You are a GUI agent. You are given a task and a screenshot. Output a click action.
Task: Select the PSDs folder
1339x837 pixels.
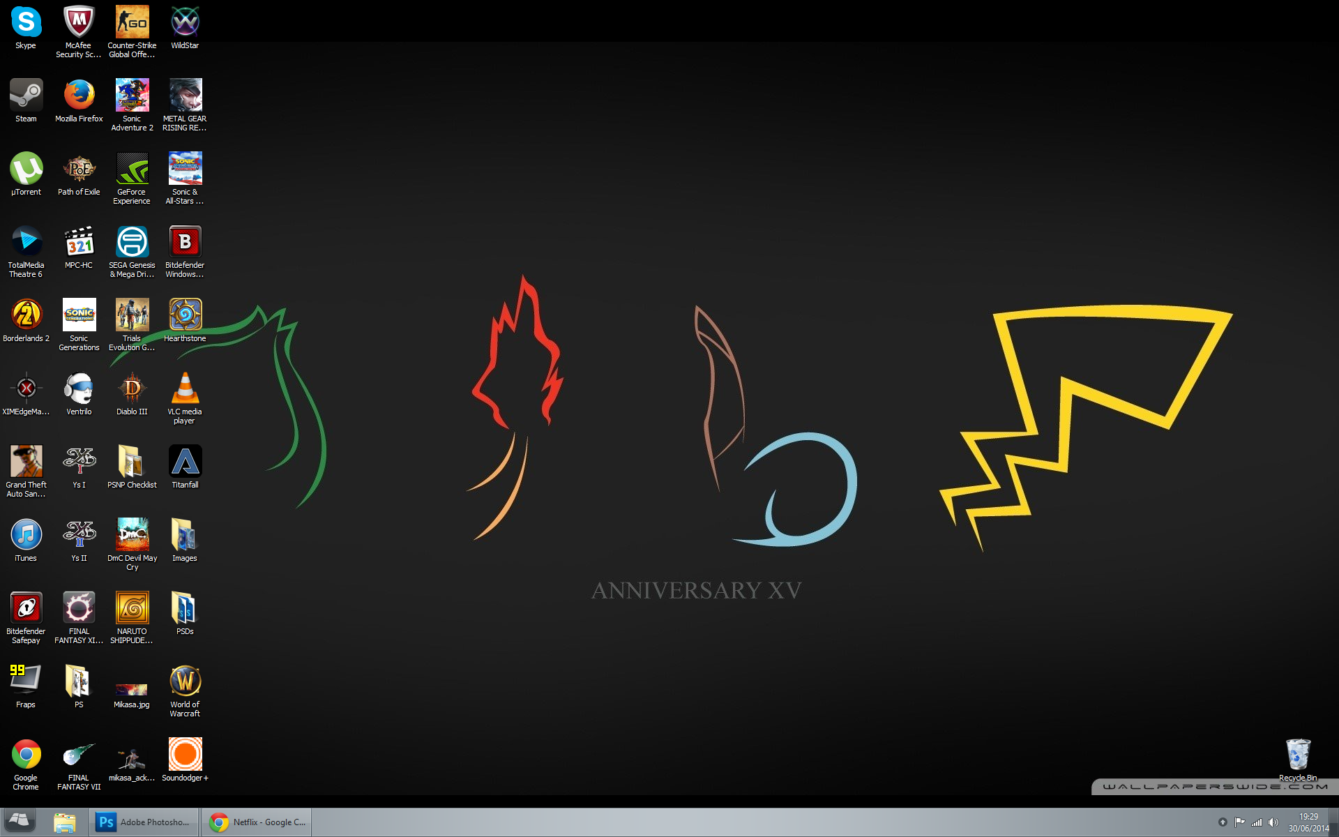tap(185, 608)
